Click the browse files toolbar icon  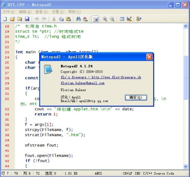point(19,19)
